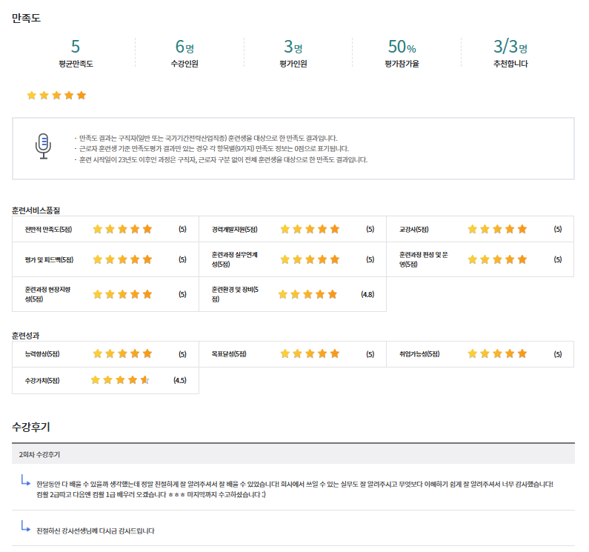Click the 능력향상 star rating
Screen dimensions: 589x552
point(122,354)
